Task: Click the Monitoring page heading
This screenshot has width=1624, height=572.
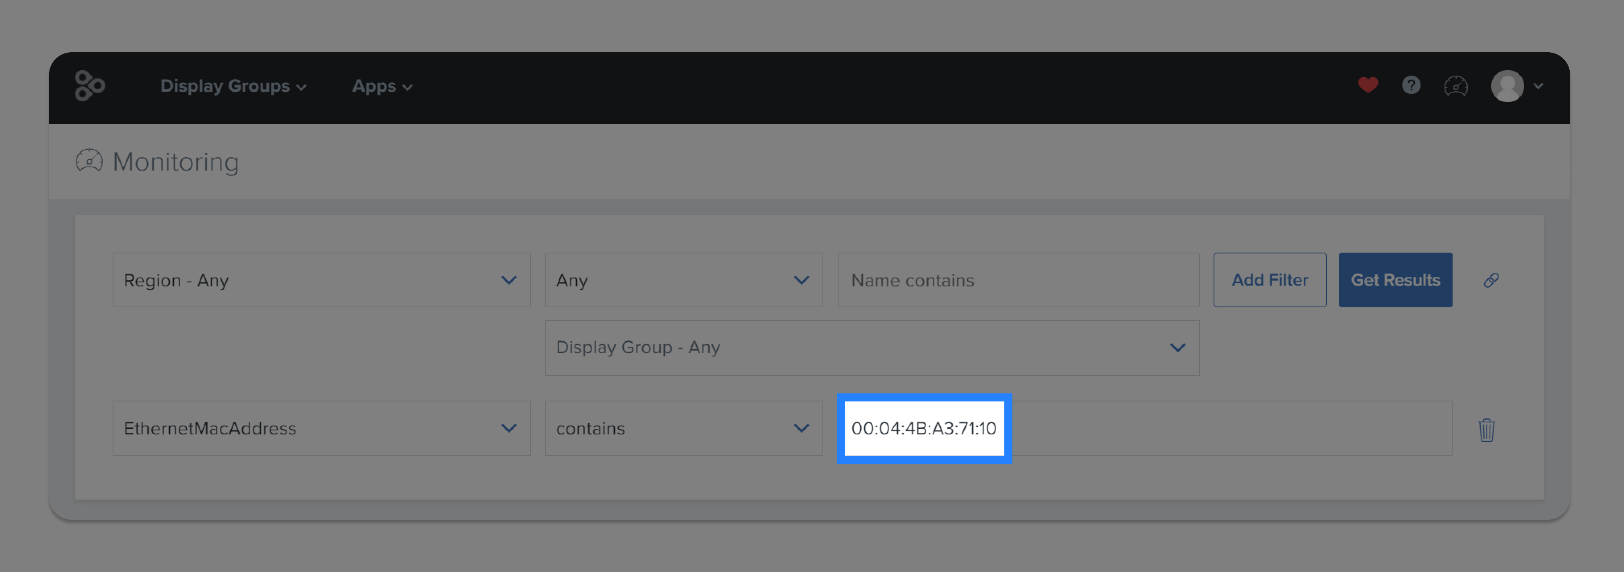Action: pyautogui.click(x=175, y=162)
